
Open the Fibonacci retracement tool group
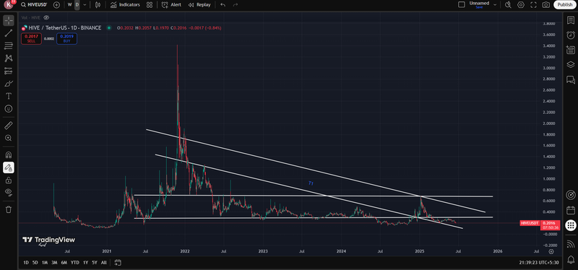8,45
